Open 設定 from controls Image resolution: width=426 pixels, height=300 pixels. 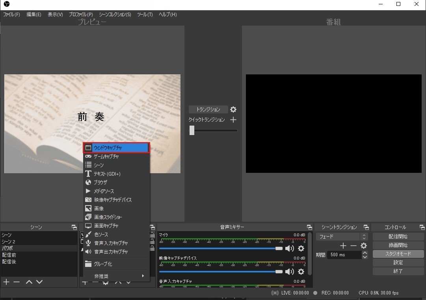coord(398,263)
